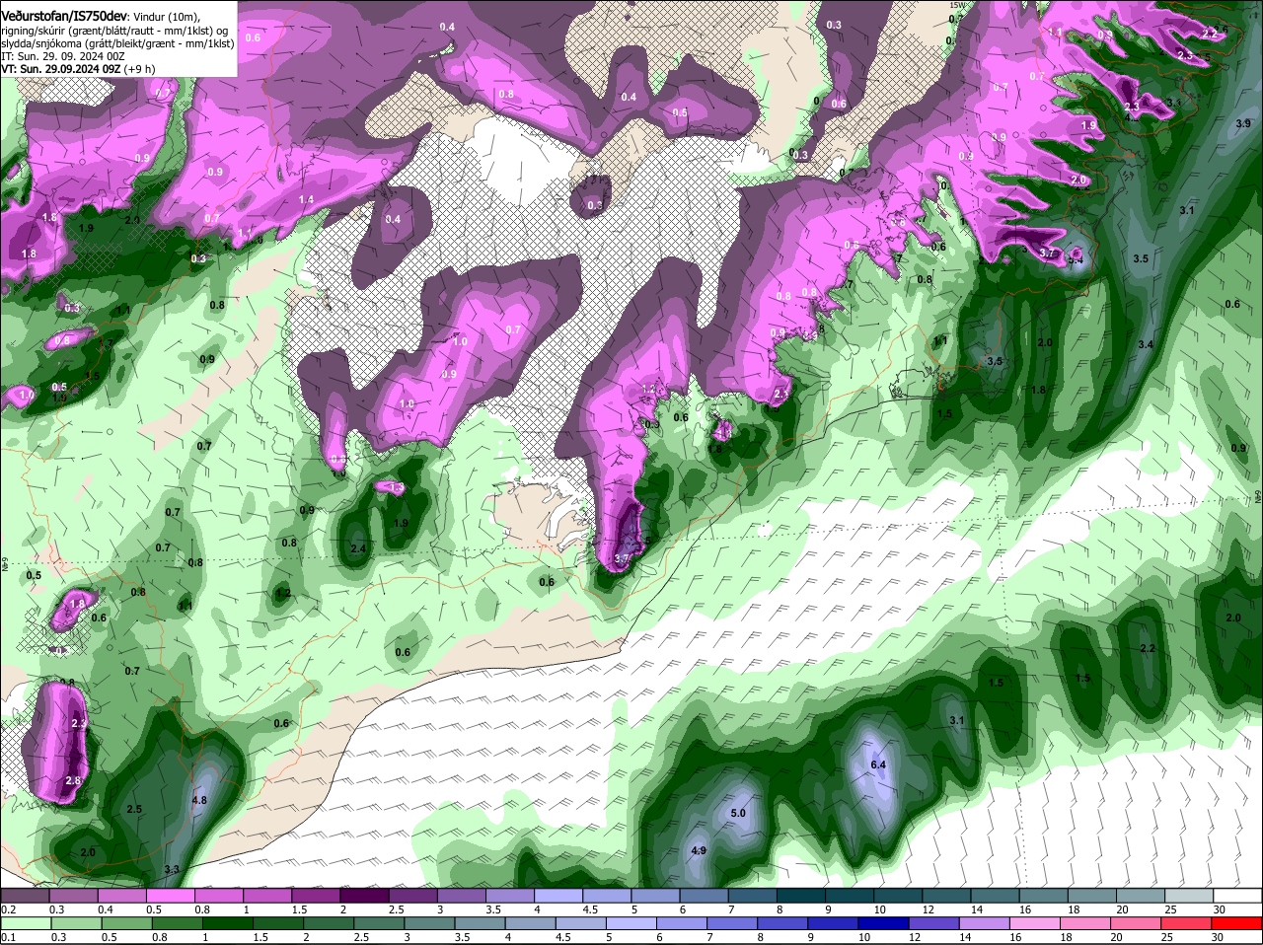Image resolution: width=1263 pixels, height=945 pixels.
Task: Click the 2.4 rain value label
Action: tap(358, 548)
